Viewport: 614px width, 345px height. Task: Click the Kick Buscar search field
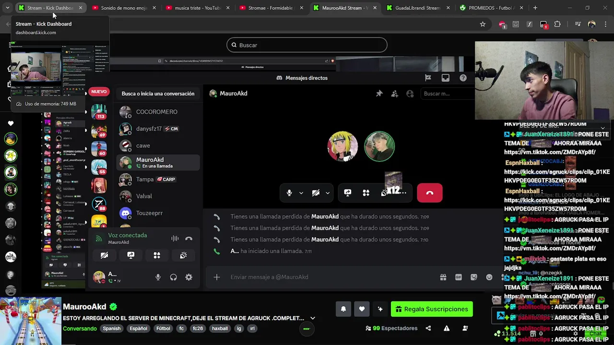pos(307,45)
